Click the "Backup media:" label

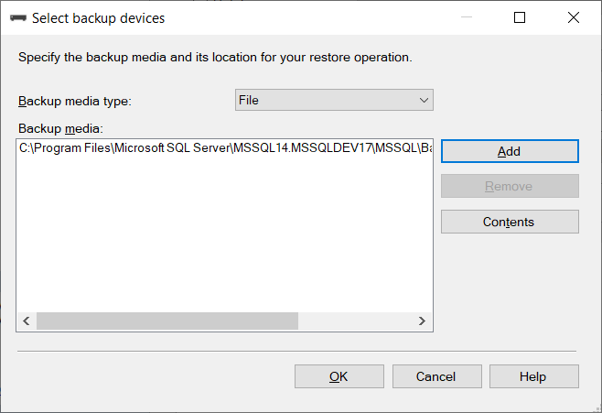pyautogui.click(x=61, y=127)
